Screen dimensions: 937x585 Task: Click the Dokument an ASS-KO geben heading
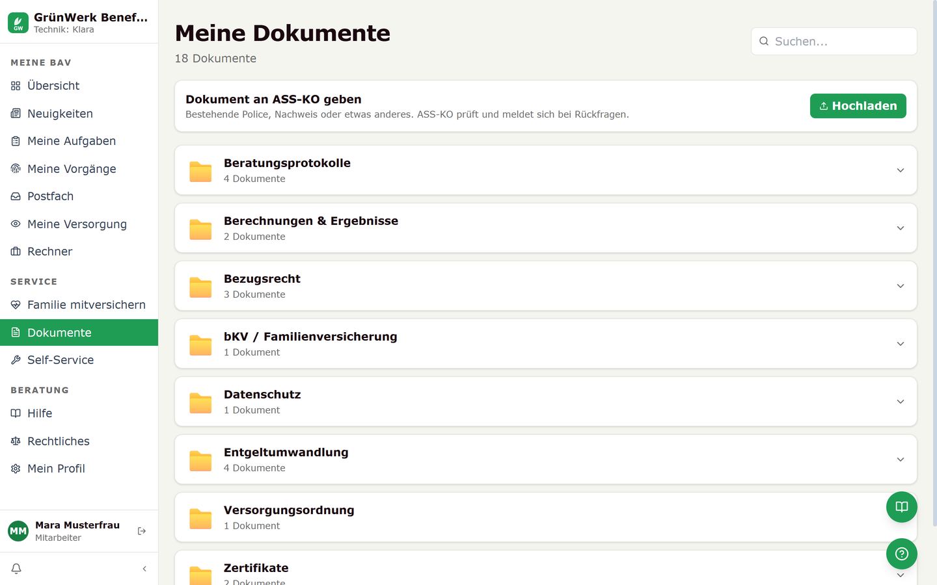click(x=273, y=99)
